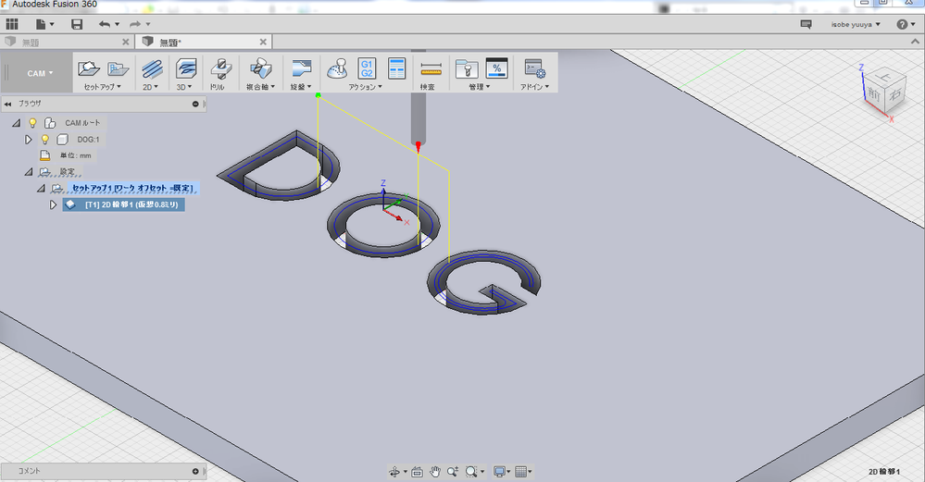The image size is (925, 482).
Task: Open the Setup Sheet icon
Action: pos(397,68)
